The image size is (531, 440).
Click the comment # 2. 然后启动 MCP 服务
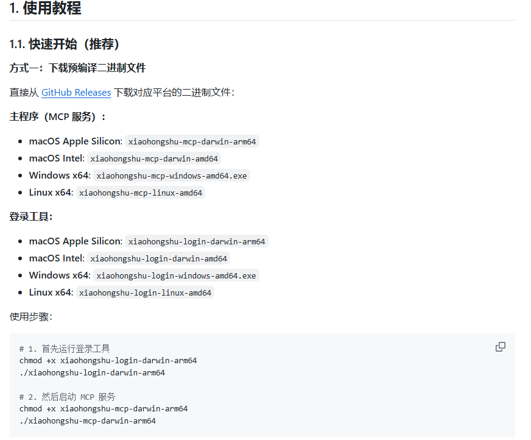[x=68, y=397]
